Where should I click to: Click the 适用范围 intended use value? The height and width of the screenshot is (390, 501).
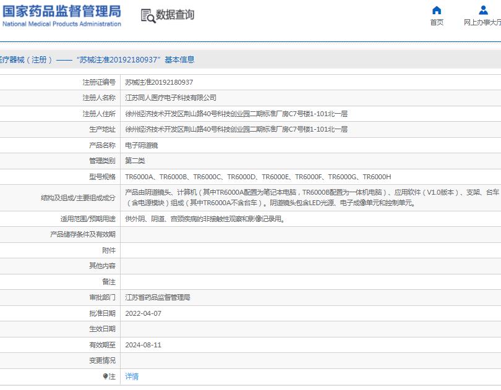pyautogui.click(x=205, y=219)
